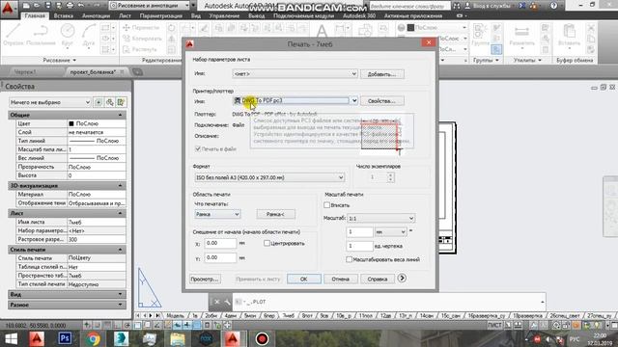Screen dimensions: 618x347
Task: Open the Вставка ribbon tab
Action: tap(63, 15)
